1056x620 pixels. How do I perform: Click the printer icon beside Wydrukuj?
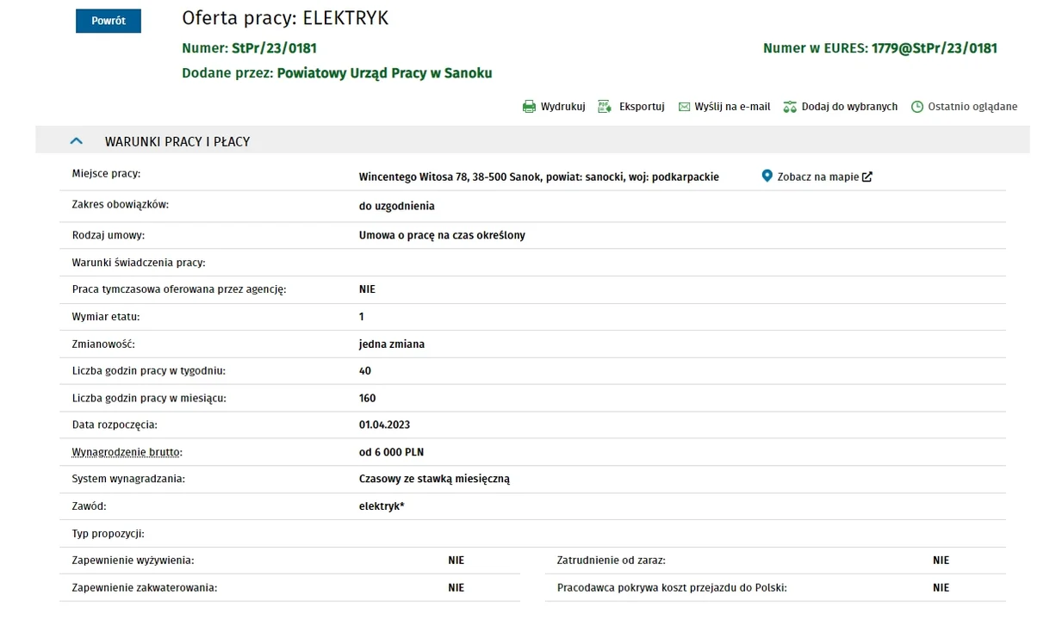(x=529, y=107)
